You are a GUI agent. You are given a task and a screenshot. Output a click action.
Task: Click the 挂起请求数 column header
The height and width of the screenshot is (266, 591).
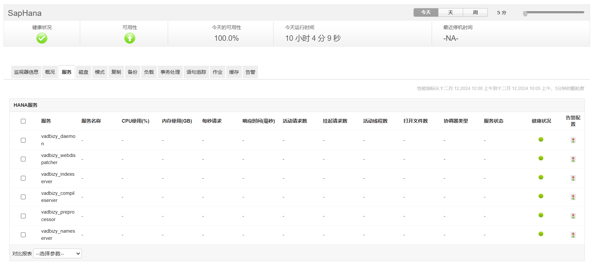[x=335, y=121]
